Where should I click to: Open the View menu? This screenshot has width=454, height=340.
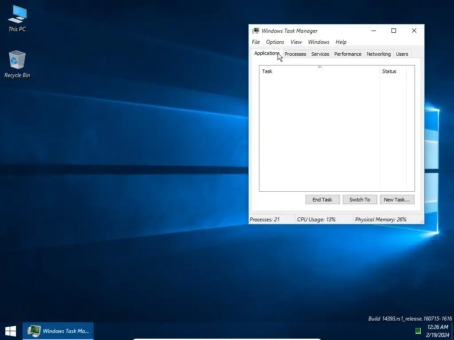[x=296, y=42]
